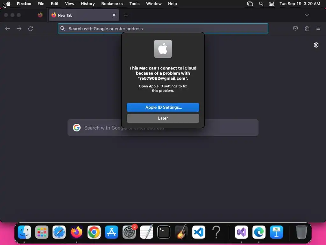Open New Tab personalize gear icon

[316, 45]
